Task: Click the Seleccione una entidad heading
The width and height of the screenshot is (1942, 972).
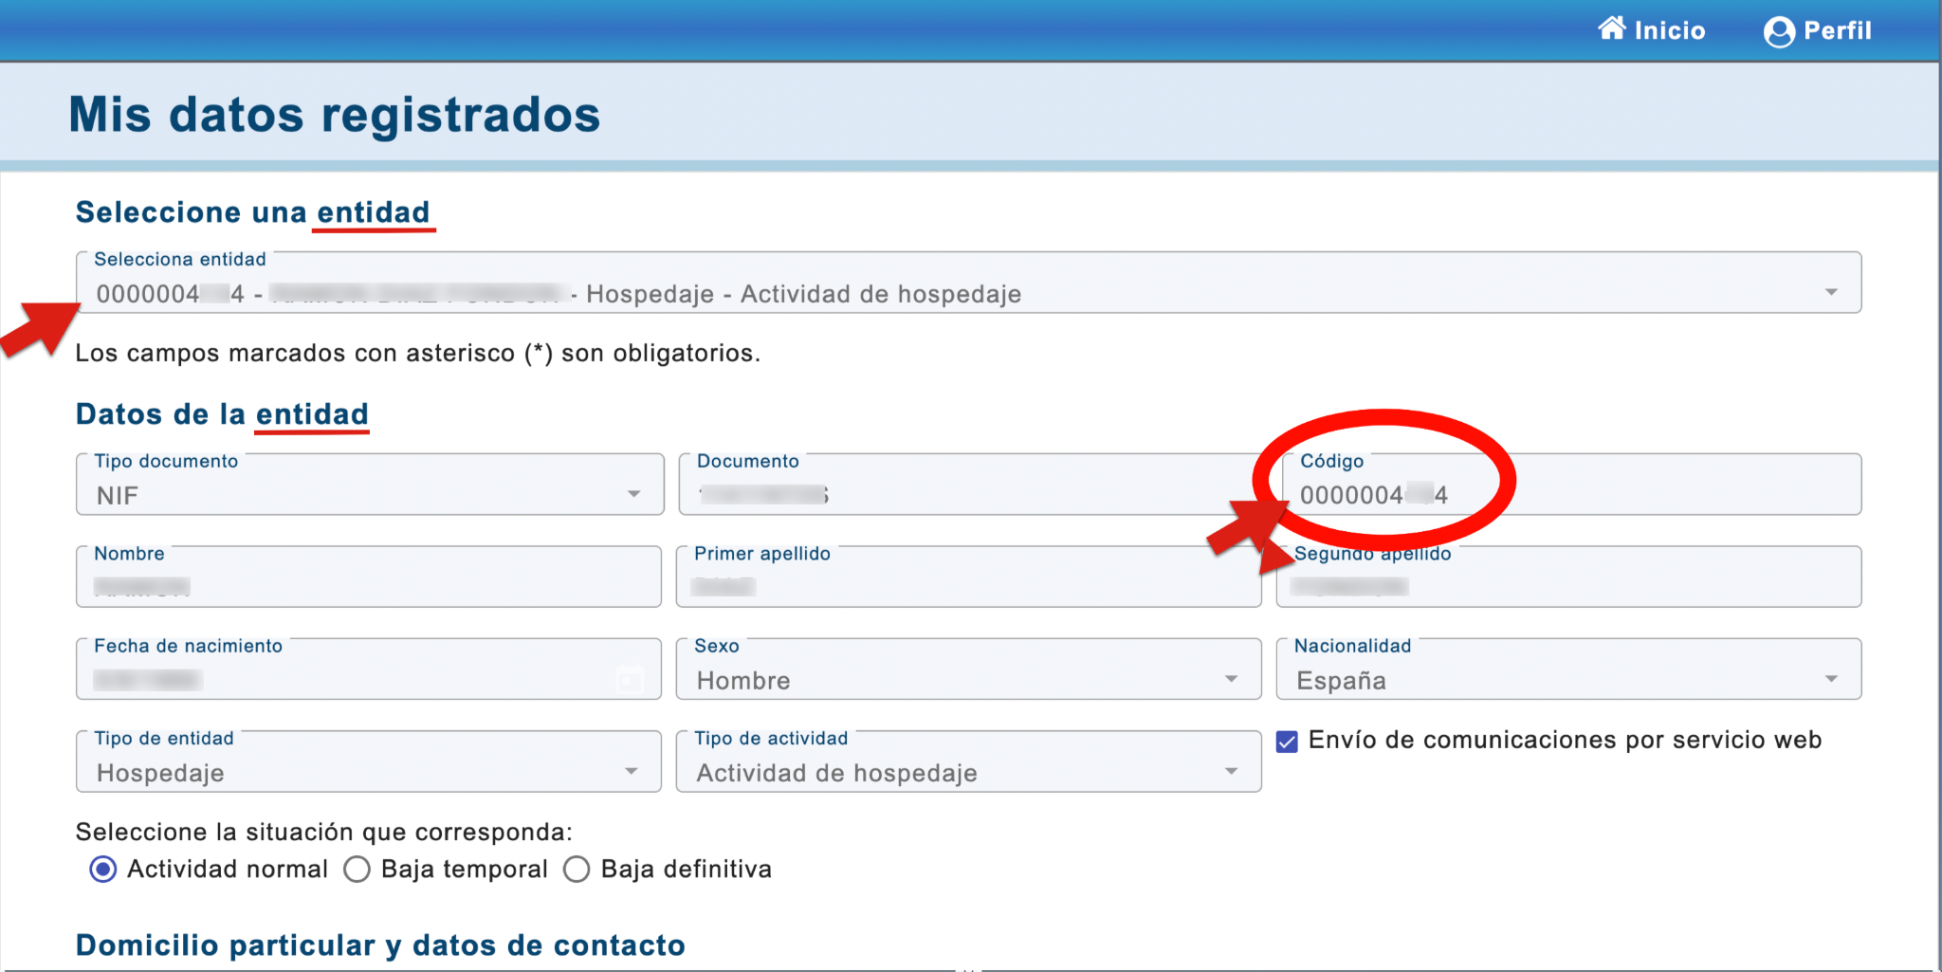Action: (253, 212)
